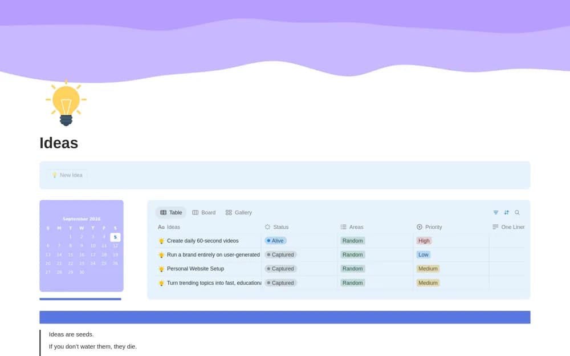This screenshot has width=570, height=356.
Task: Click the High priority tag
Action: (424, 241)
